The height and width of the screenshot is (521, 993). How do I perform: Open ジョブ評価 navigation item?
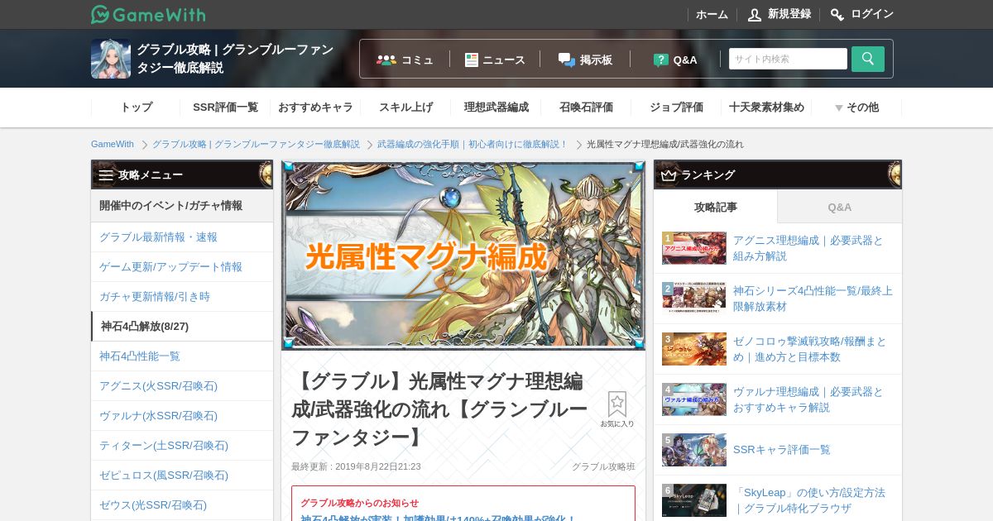pos(676,108)
